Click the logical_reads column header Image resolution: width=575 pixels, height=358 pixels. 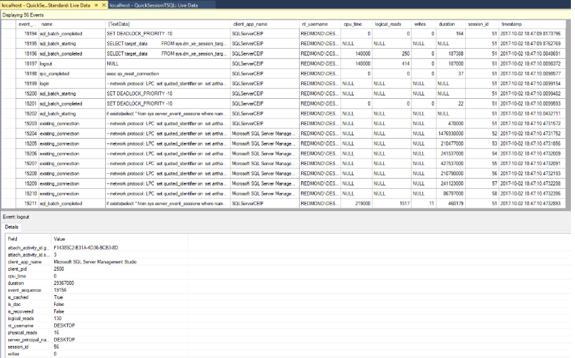coord(388,24)
